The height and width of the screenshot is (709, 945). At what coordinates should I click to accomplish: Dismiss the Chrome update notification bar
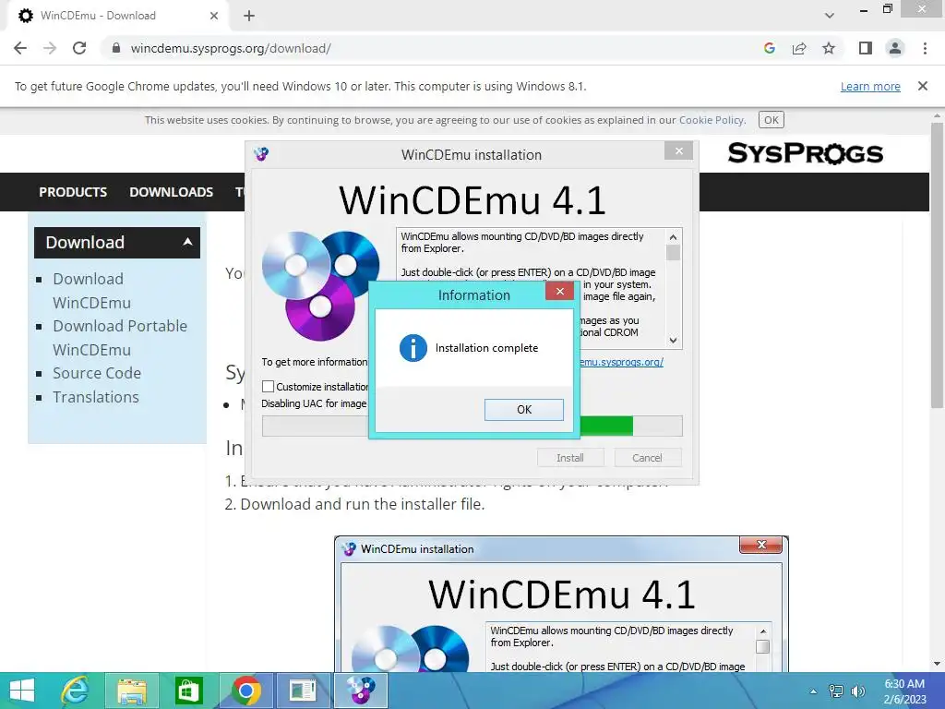point(922,86)
